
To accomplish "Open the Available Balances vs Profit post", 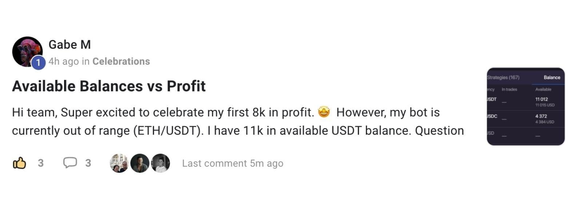I will coord(109,86).
